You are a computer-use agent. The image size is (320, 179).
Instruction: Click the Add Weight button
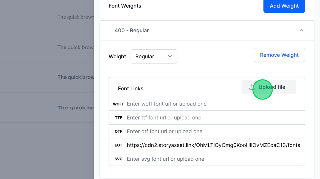tap(284, 6)
